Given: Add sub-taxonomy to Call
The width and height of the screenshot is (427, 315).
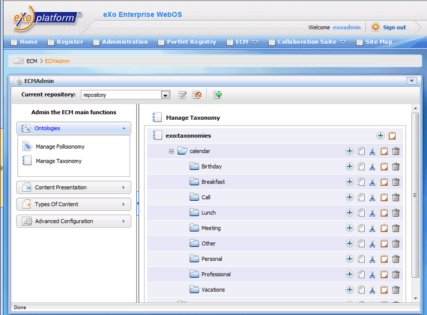Looking at the screenshot, I should pyautogui.click(x=349, y=197).
